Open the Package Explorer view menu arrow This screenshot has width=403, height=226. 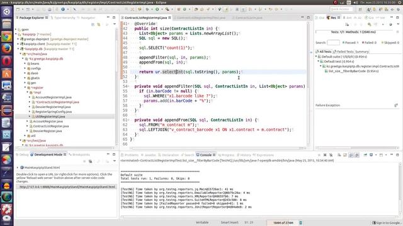(x=115, y=24)
